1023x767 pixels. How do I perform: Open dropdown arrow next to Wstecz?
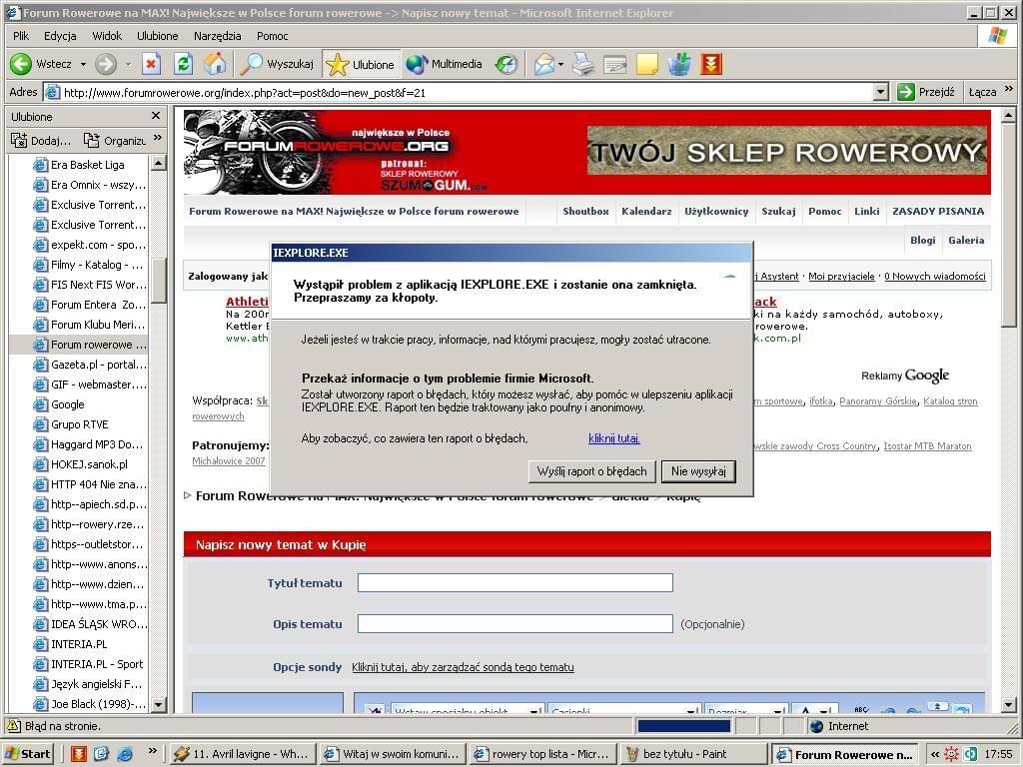pos(83,65)
